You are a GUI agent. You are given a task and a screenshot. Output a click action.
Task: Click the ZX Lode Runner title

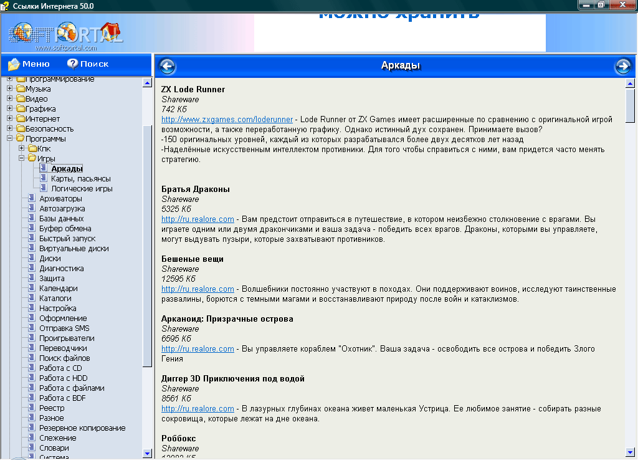click(x=193, y=90)
